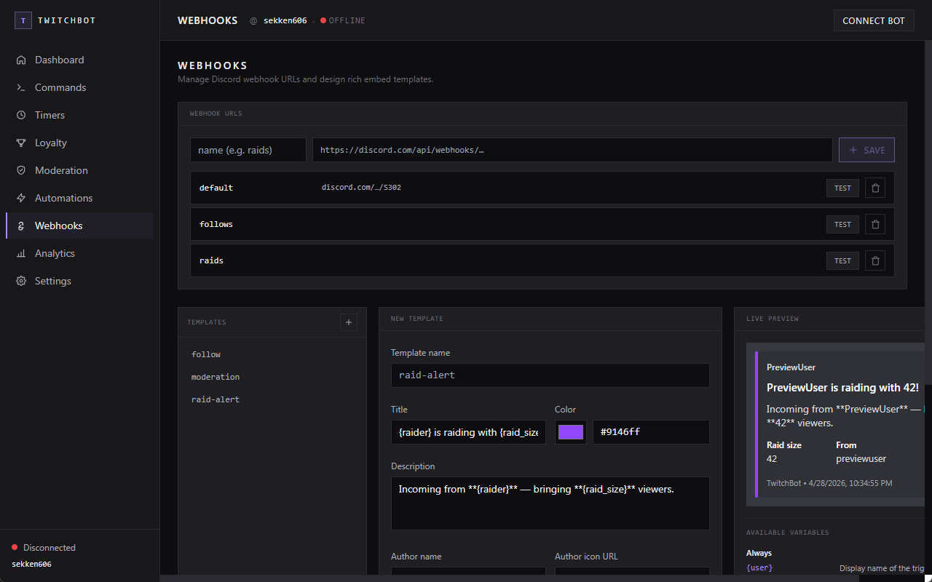Click the Disconnected status in sidebar
The width and height of the screenshot is (932, 582).
(44, 548)
